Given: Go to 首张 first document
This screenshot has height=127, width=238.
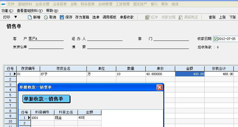Looking at the screenshot, I should coord(212,17).
